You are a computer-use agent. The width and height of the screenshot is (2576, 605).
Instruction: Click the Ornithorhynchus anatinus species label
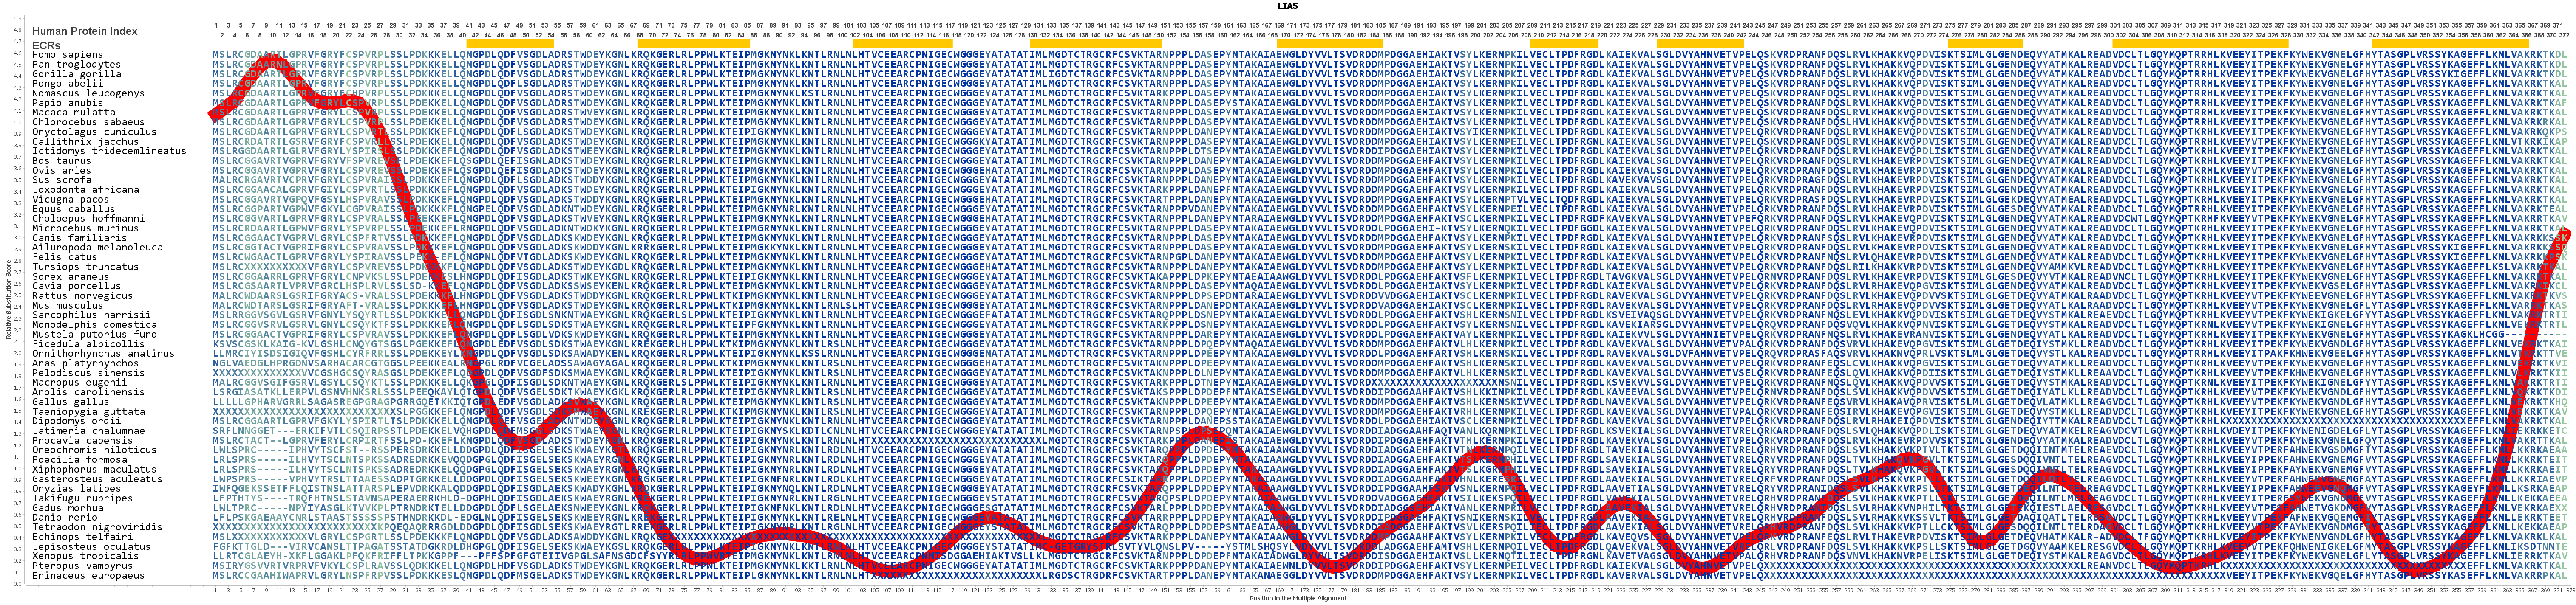(103, 353)
